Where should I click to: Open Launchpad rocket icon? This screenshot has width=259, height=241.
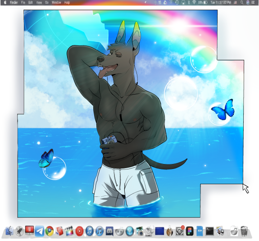tap(19, 231)
